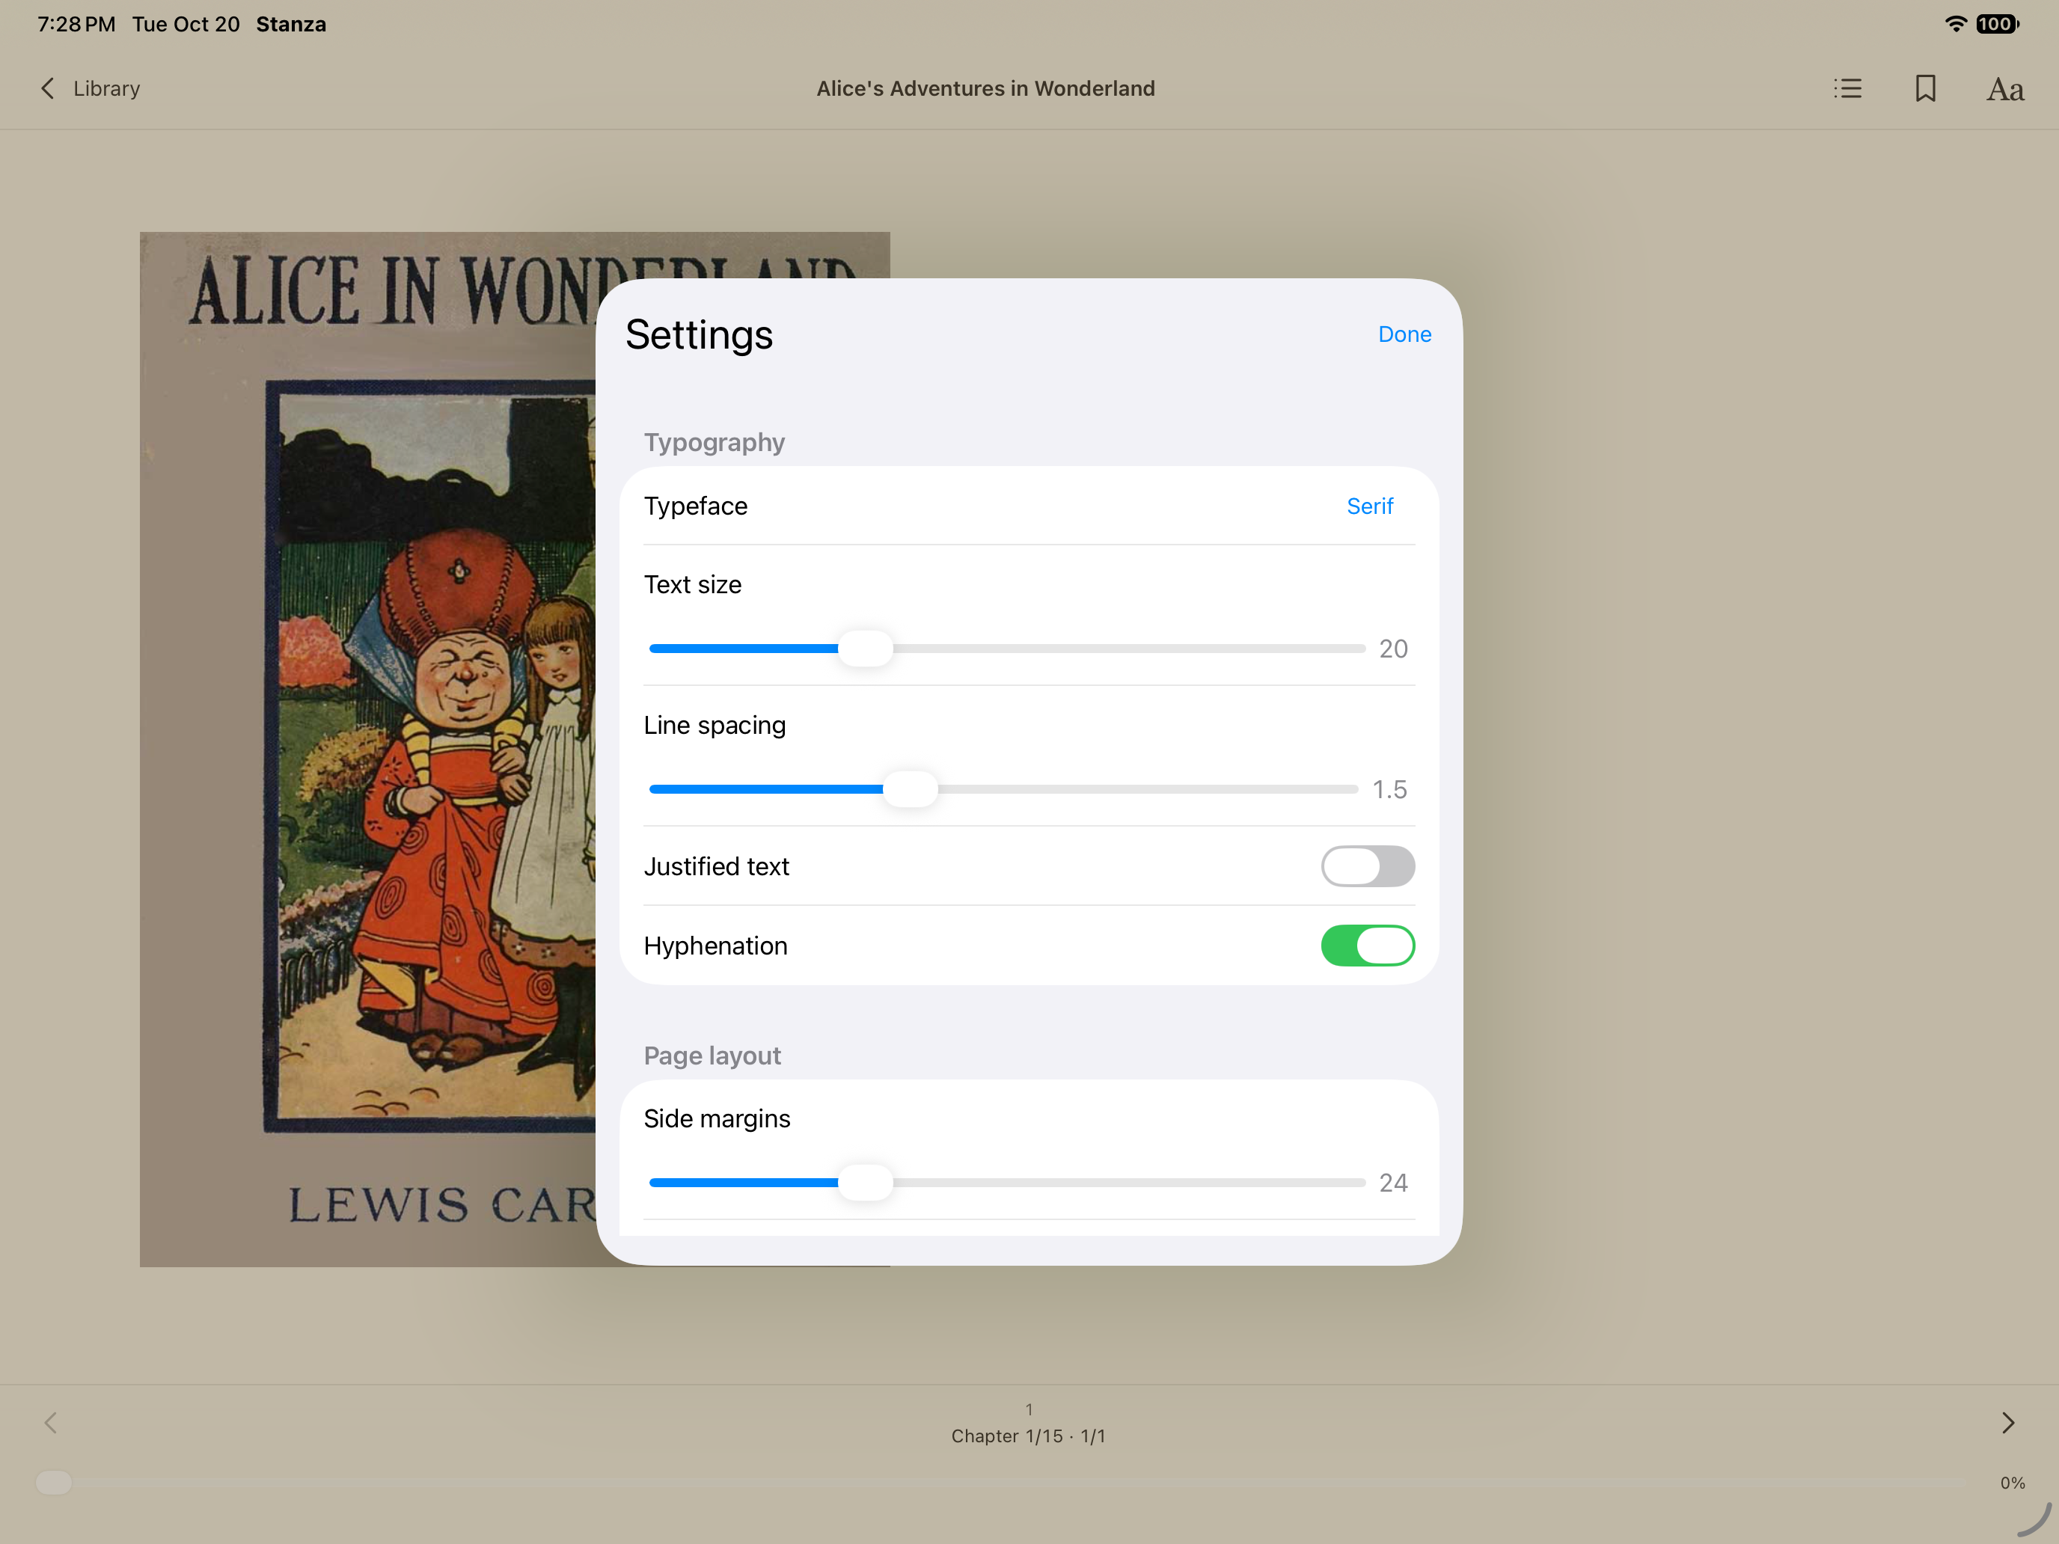Image resolution: width=2059 pixels, height=1544 pixels.
Task: Click the Text size slider track
Action: coord(1007,649)
